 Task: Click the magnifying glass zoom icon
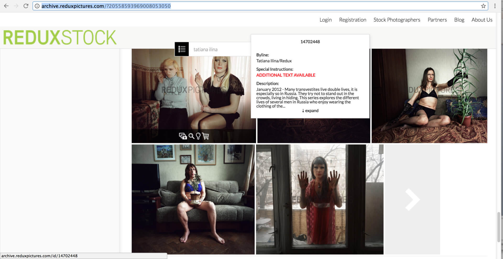(x=192, y=136)
